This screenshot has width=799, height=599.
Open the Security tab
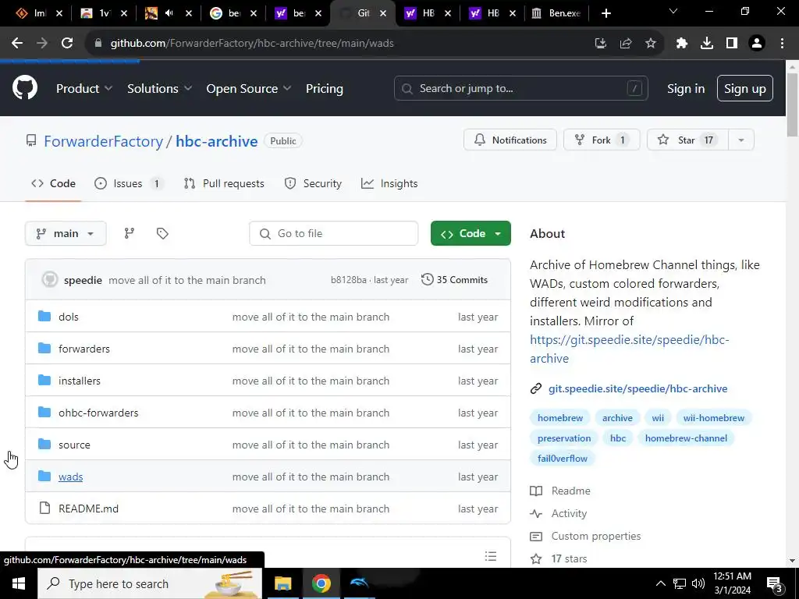[x=313, y=183]
